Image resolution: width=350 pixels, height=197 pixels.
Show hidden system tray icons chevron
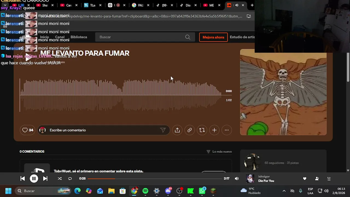pos(284,191)
